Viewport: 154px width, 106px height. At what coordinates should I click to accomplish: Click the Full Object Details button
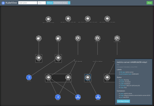(123, 101)
